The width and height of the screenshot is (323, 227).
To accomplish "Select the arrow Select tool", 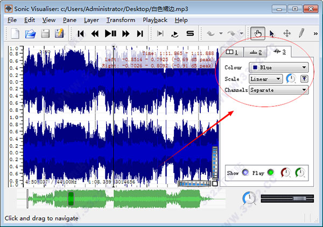I will click(272, 33).
